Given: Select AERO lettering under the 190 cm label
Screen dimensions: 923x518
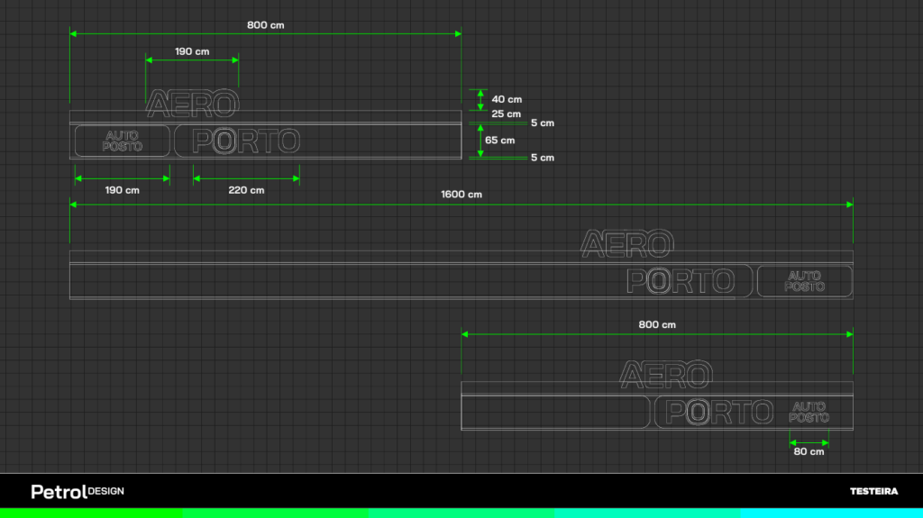Looking at the screenshot, I should [193, 104].
